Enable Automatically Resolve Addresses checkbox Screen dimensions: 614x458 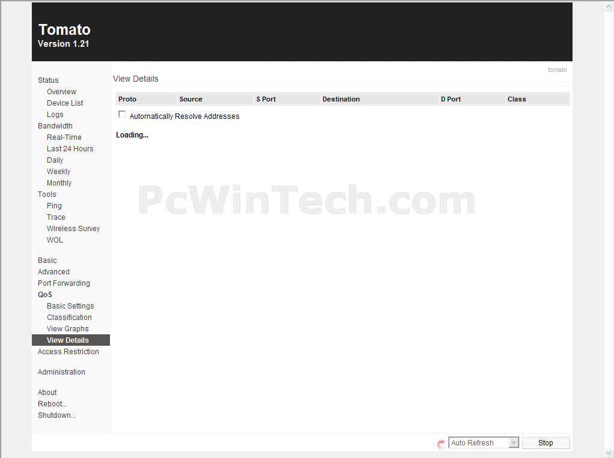[x=122, y=115]
